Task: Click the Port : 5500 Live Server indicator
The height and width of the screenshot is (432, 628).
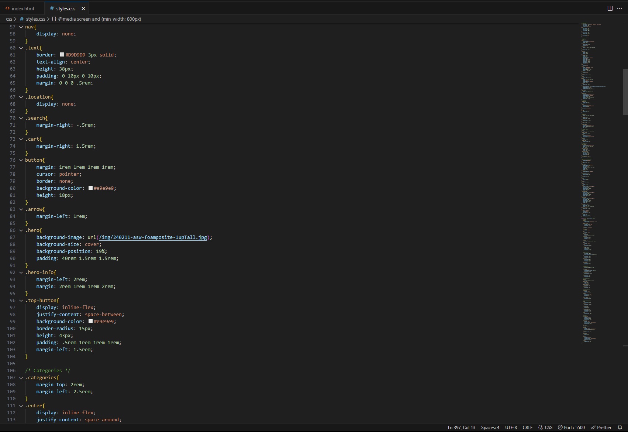Action: tap(571, 427)
